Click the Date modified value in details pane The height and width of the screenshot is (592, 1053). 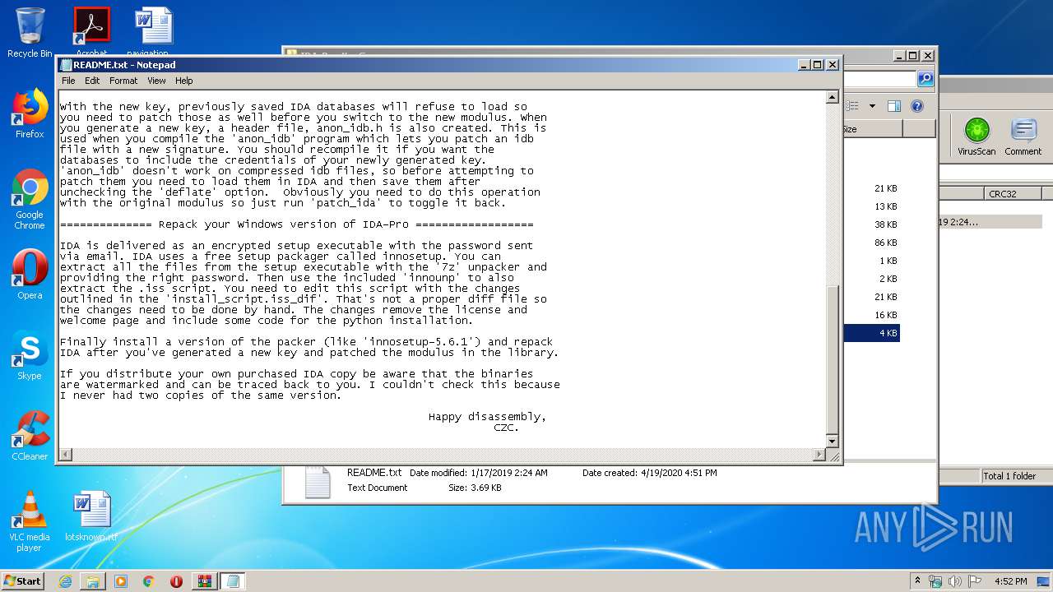click(x=508, y=473)
